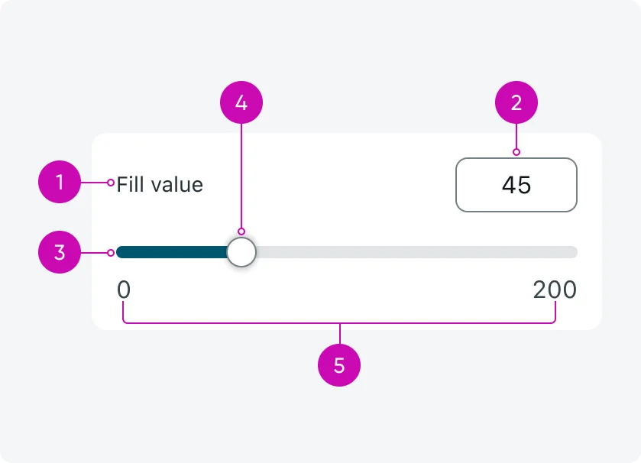Click the Fill value label text
Screen dimensions: 641x463
pos(160,184)
